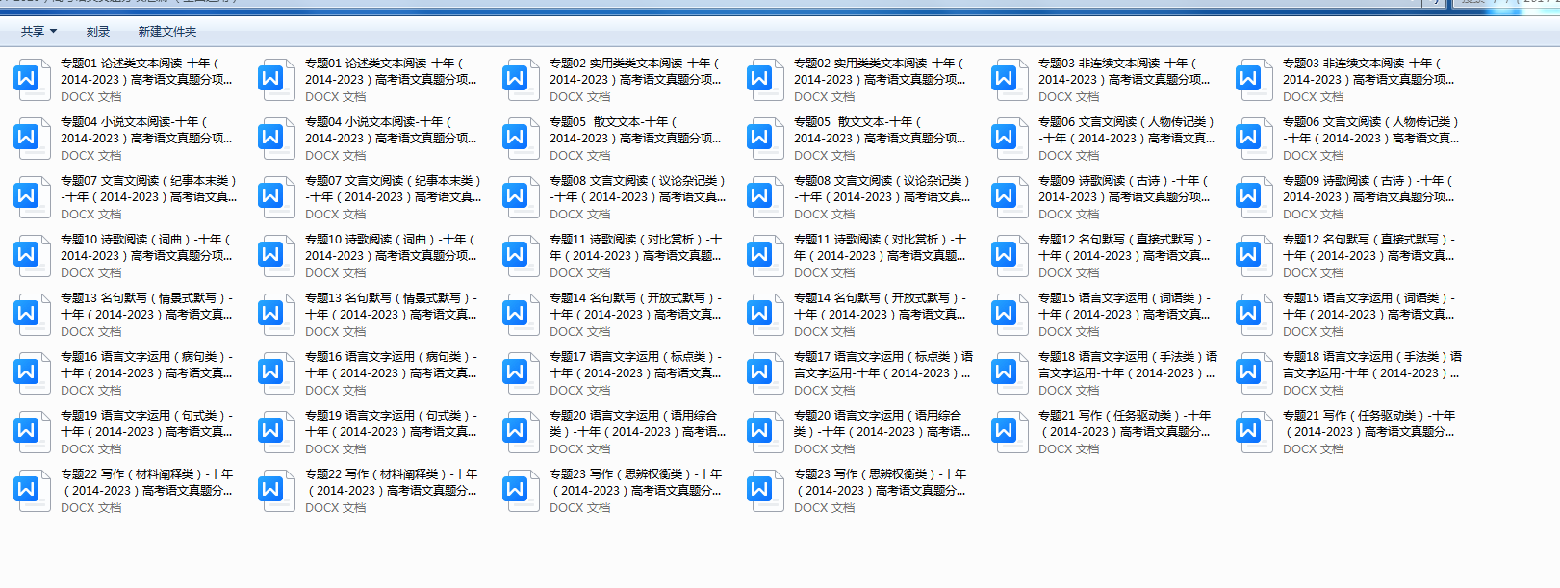
Task: Click the Word icon of first 专题19 语言文字运用（句式类）file
Action: pos(32,432)
